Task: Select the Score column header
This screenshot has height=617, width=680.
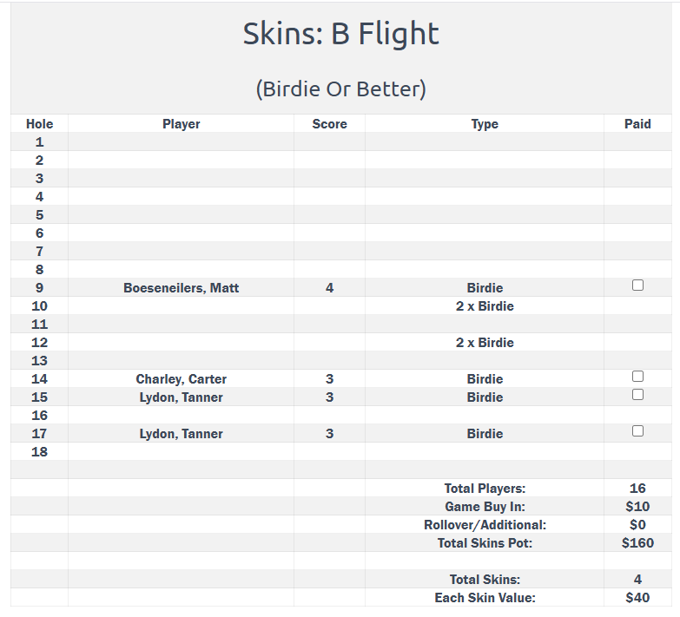Action: 329,124
